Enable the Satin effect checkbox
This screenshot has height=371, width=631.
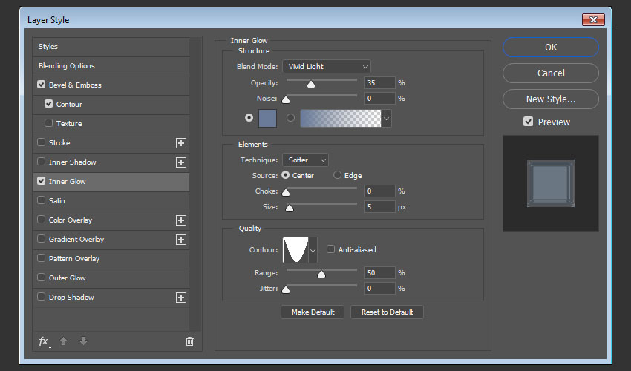42,201
